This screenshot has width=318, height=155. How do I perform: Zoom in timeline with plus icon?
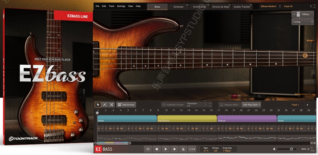[x=315, y=143]
